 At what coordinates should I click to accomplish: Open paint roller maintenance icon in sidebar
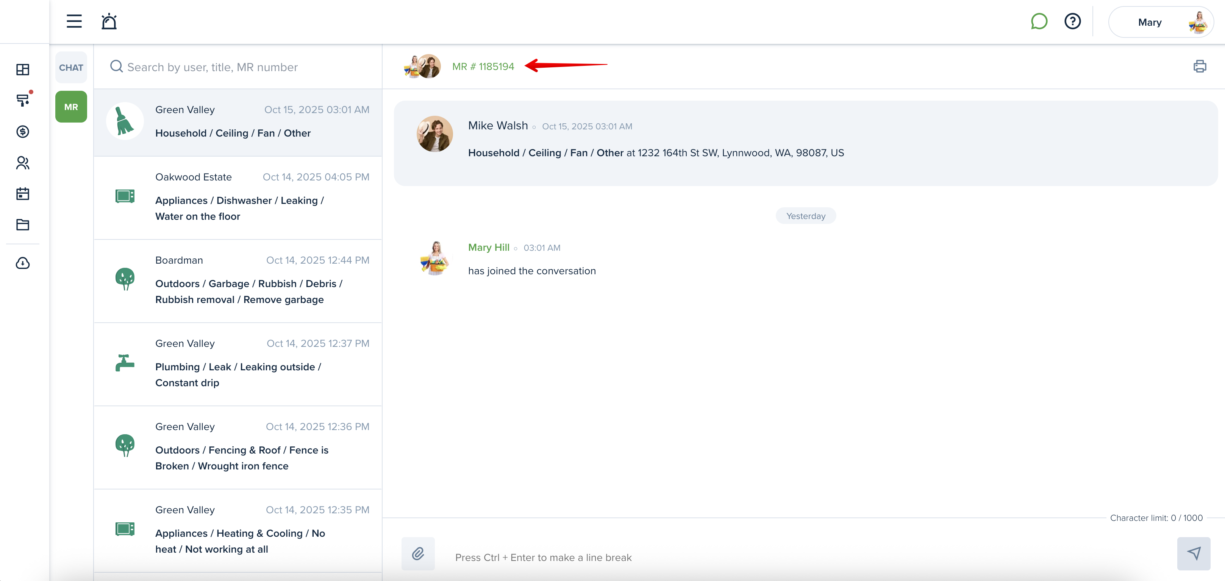(23, 100)
